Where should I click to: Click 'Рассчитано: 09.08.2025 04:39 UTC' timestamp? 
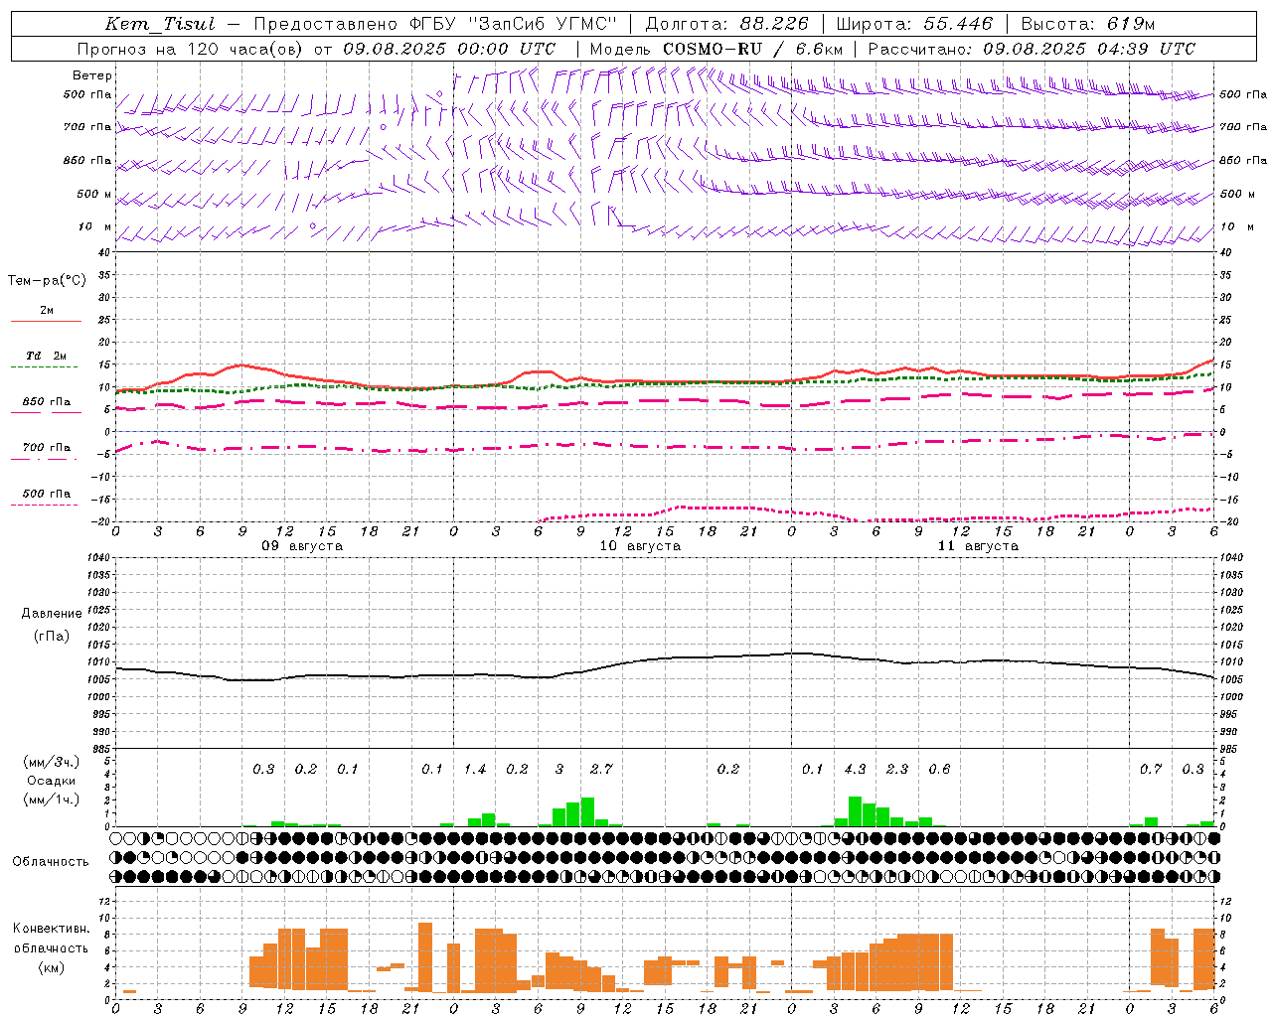point(1032,49)
